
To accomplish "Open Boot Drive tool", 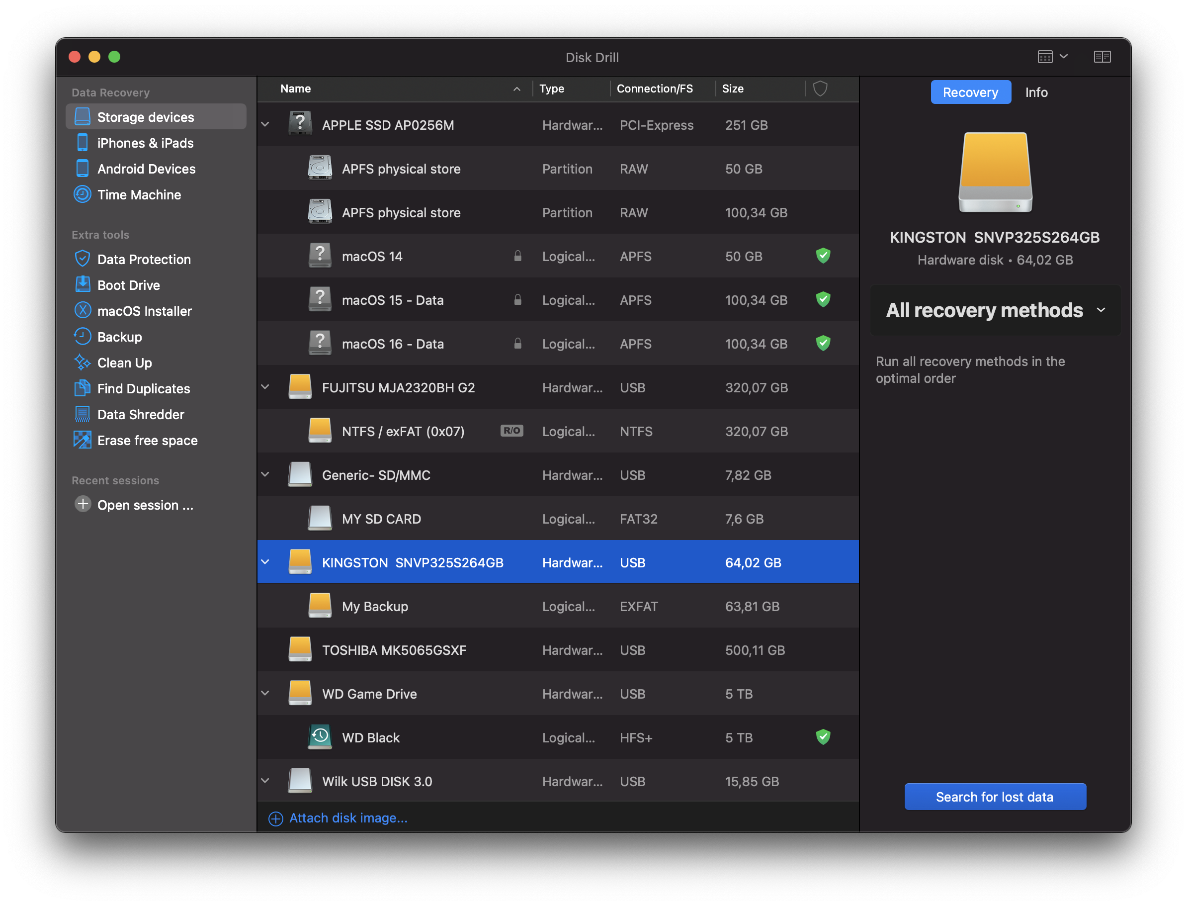I will click(128, 285).
